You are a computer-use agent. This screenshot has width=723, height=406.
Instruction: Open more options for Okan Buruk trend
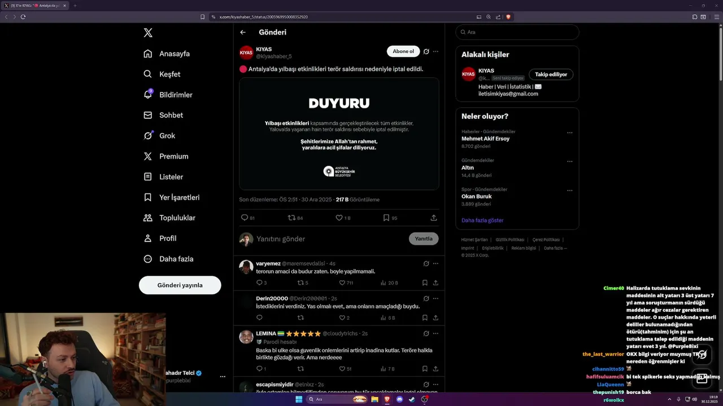point(569,190)
